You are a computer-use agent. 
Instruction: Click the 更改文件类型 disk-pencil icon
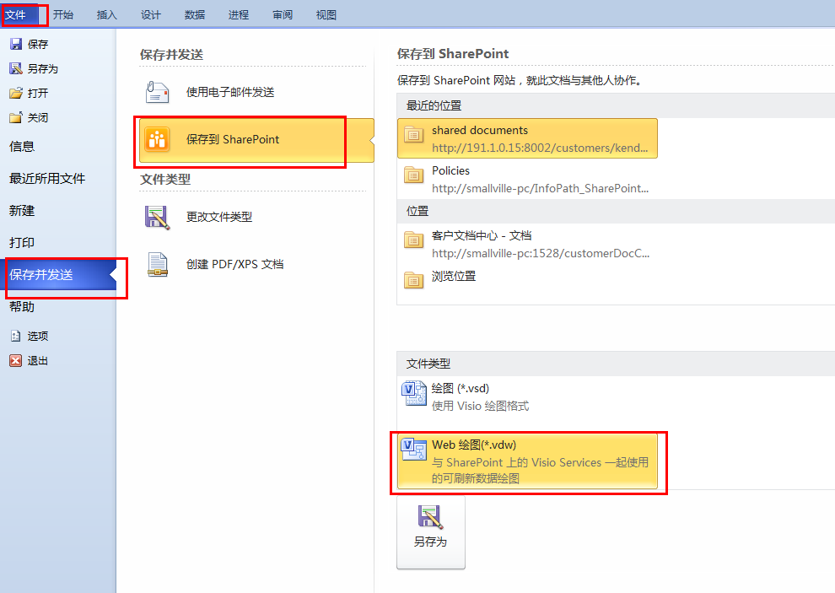coord(157,218)
